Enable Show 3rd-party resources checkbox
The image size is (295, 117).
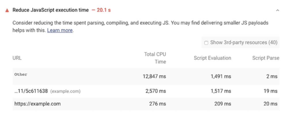pyautogui.click(x=206, y=43)
